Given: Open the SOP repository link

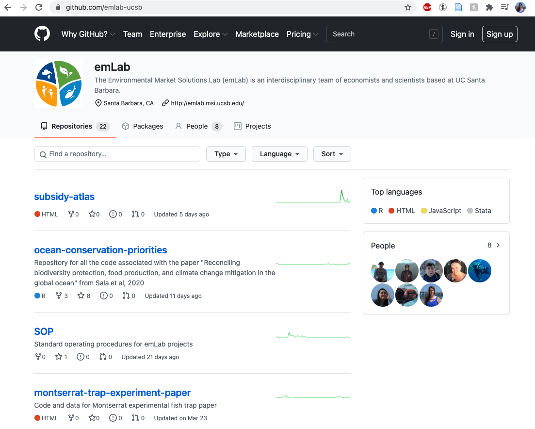Looking at the screenshot, I should (x=44, y=331).
